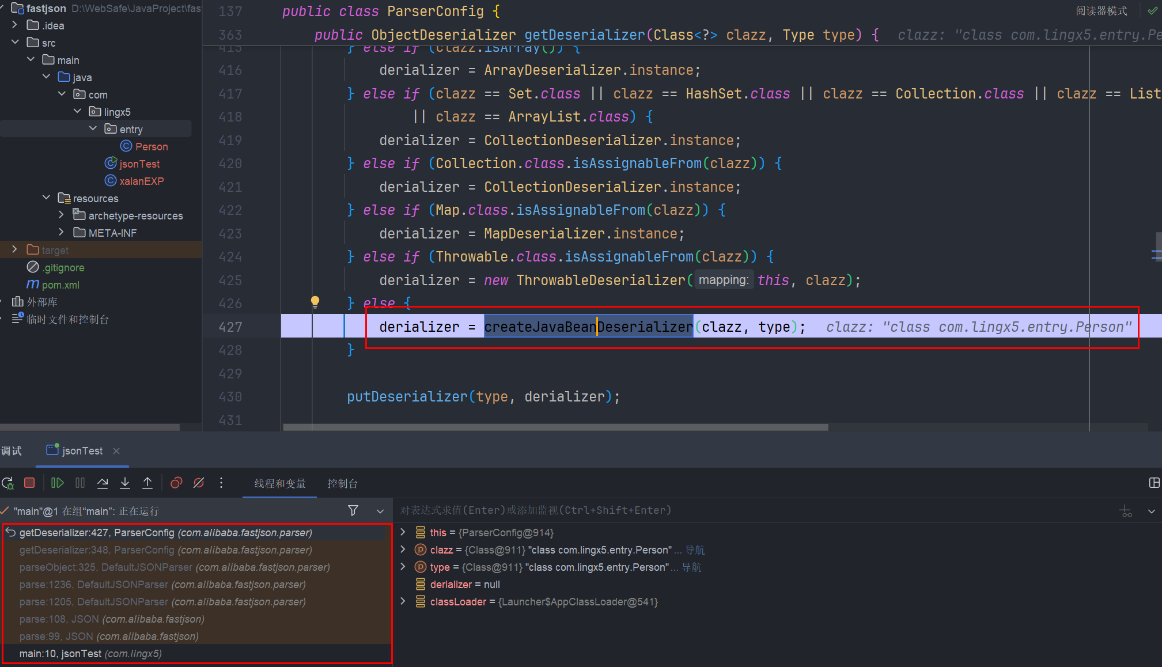This screenshot has width=1162, height=667.
Task: Click the 导航 link next to clazz
Action: tap(695, 550)
